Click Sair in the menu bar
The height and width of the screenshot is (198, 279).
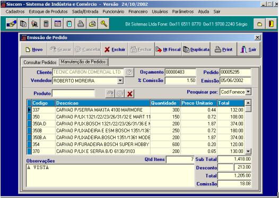click(217, 12)
